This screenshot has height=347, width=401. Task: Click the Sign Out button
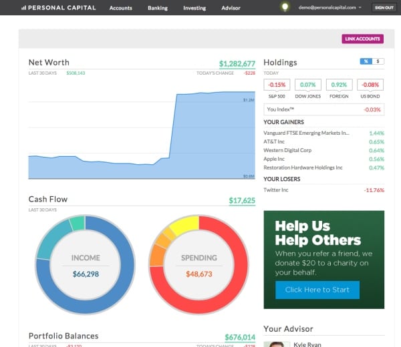click(x=384, y=7)
